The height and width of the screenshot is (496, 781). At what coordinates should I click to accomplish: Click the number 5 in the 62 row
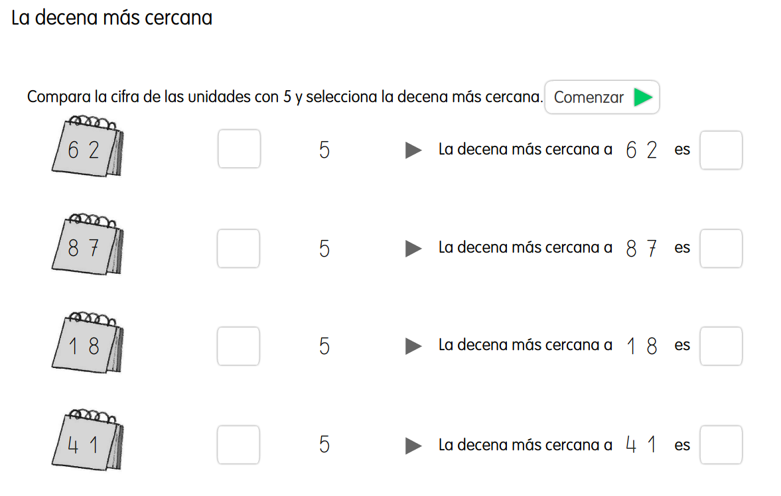pos(324,151)
